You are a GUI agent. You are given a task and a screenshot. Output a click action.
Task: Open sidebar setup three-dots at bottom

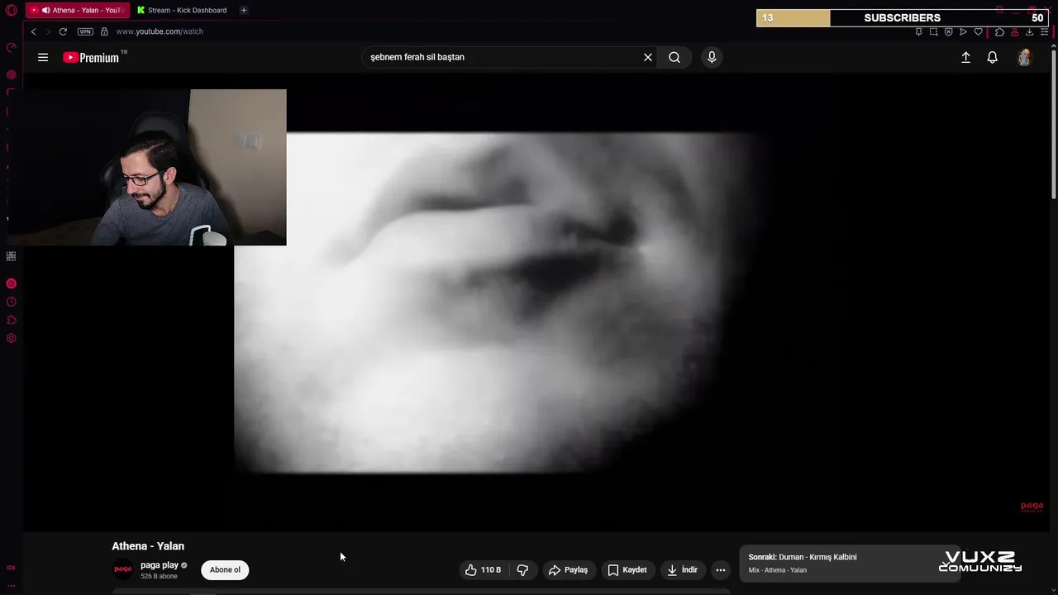click(x=12, y=585)
